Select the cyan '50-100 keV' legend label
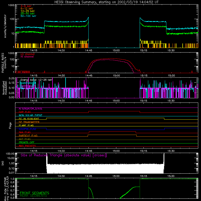The image size is (201, 201). click(28, 16)
